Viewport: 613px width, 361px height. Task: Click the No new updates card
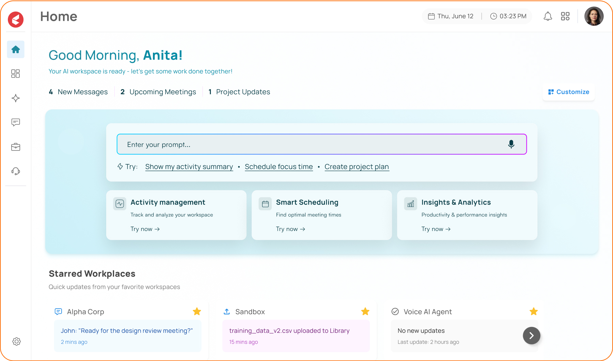click(x=465, y=336)
